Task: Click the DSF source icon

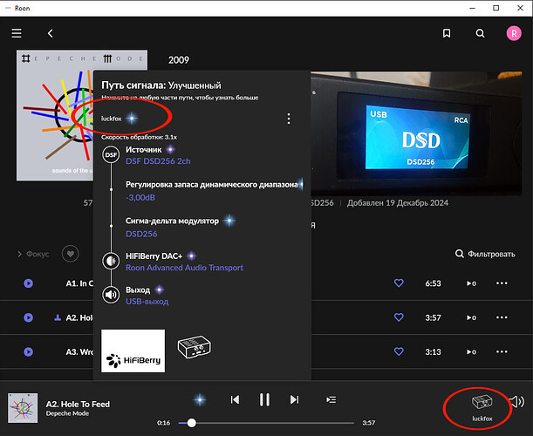Action: [x=111, y=154]
